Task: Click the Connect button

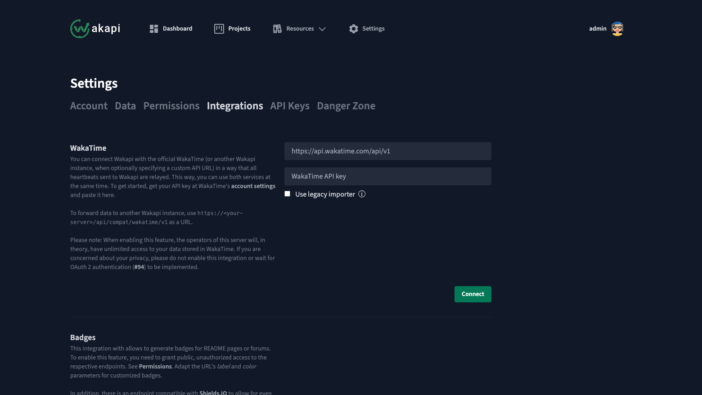Action: click(x=473, y=294)
